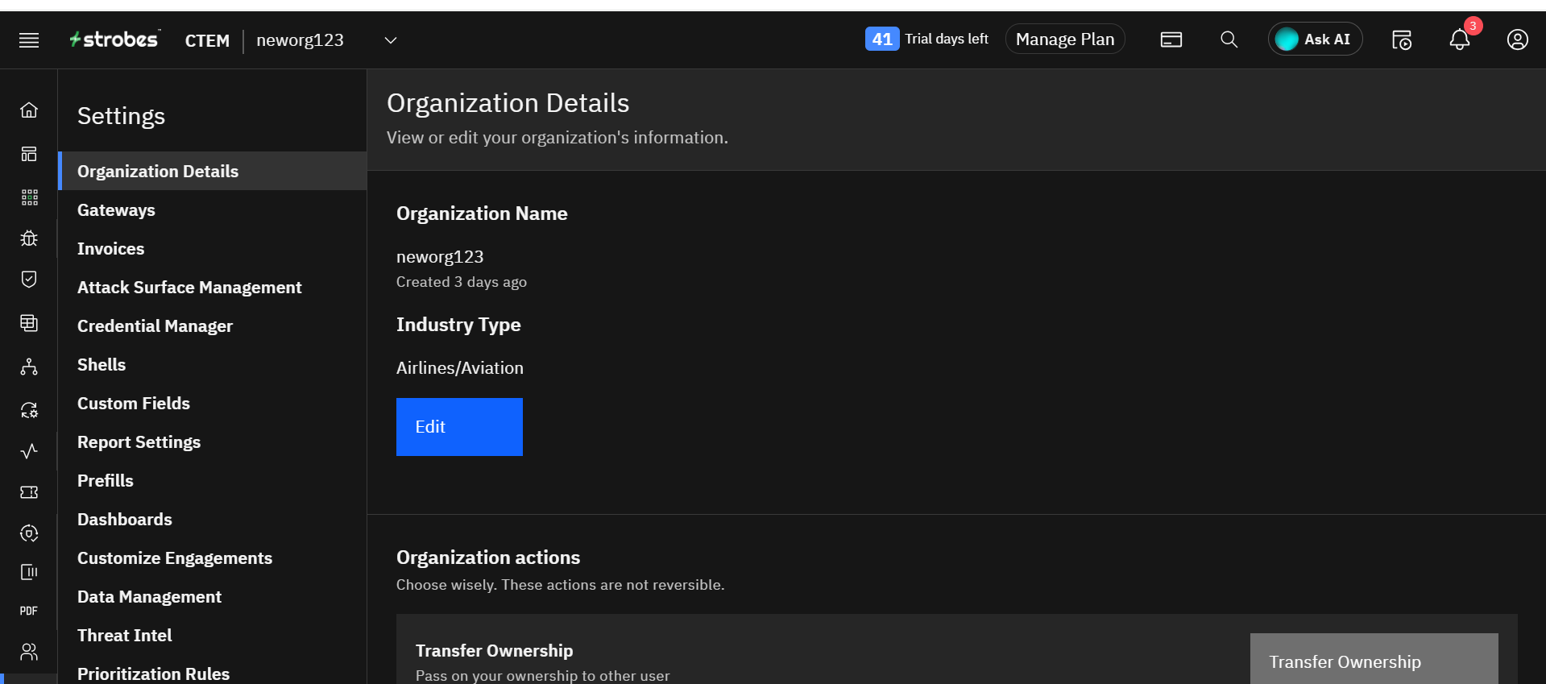
Task: Open the hamburger navigation menu
Action: [29, 40]
